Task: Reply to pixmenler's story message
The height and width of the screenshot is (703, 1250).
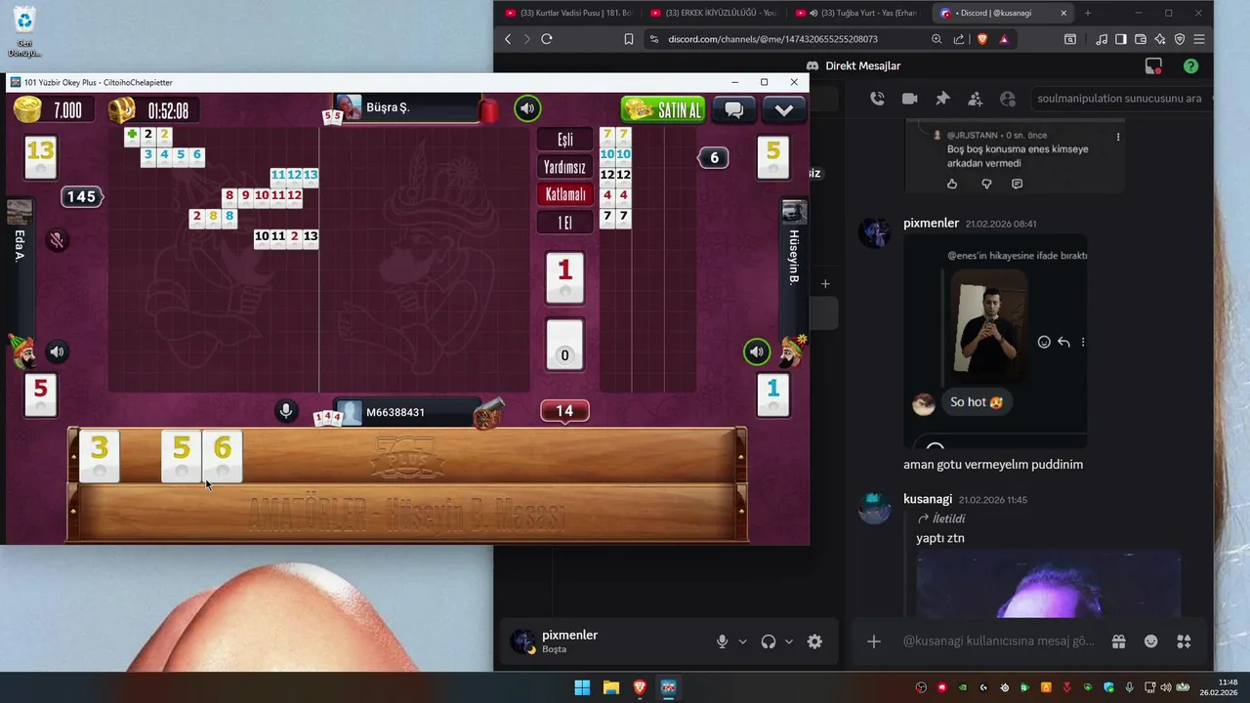Action: click(1063, 342)
